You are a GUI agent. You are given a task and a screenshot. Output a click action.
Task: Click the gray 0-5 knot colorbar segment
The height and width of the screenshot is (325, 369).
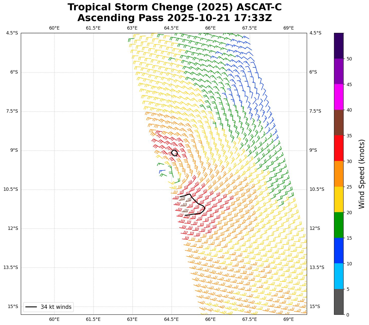(339, 302)
